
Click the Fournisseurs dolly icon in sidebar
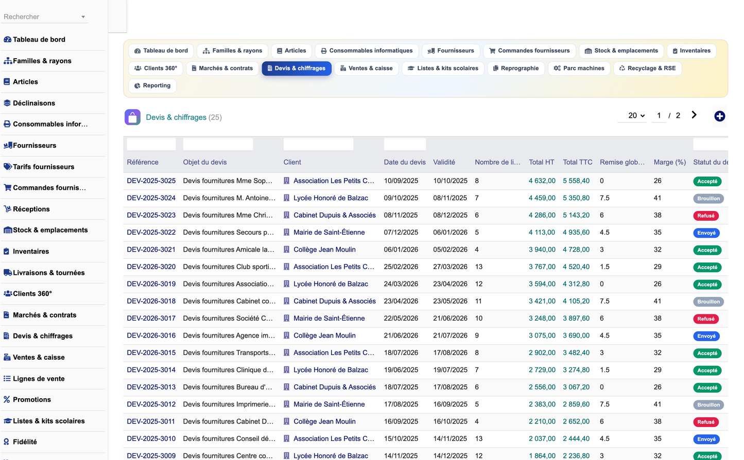point(8,146)
